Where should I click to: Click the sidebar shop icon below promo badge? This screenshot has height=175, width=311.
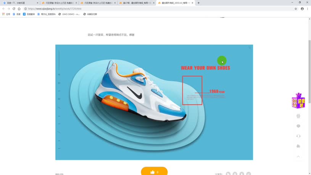(x=298, y=116)
